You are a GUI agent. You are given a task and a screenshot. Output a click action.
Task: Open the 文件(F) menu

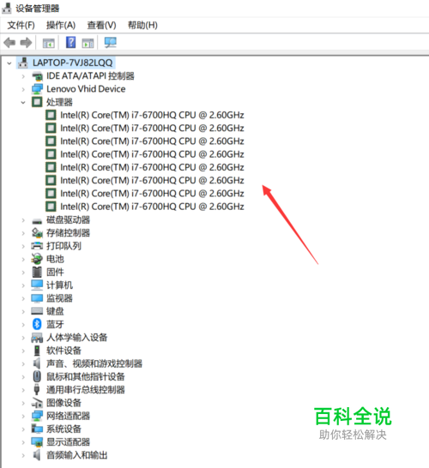point(21,25)
